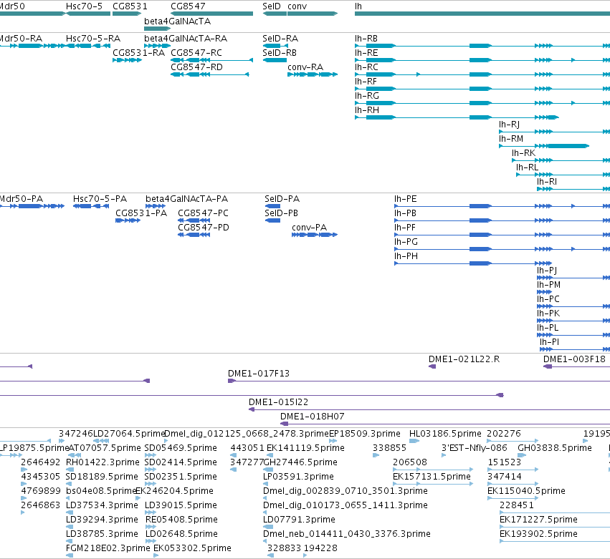
Task: Click EST AT07057.5prime
Action: pos(105,448)
